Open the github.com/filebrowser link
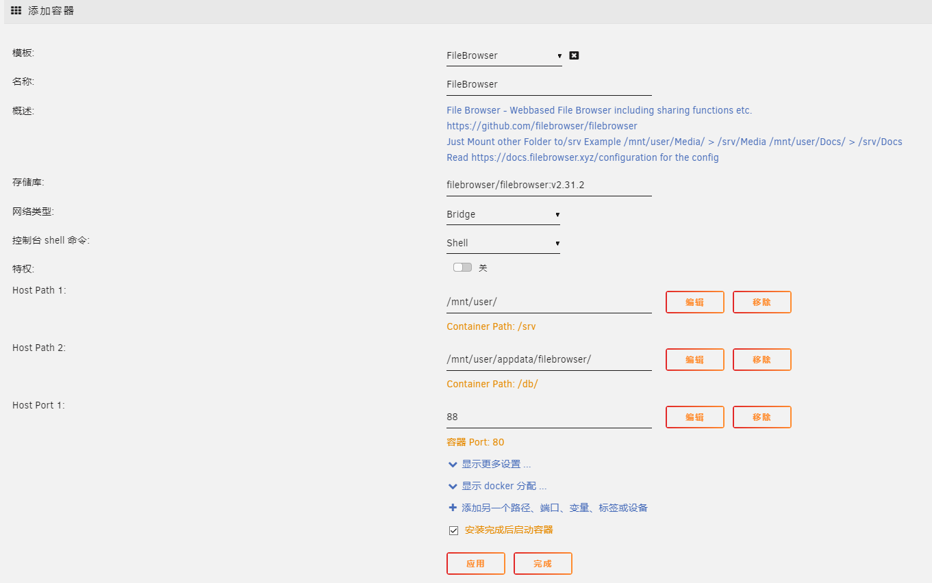Image resolution: width=932 pixels, height=583 pixels. [542, 126]
